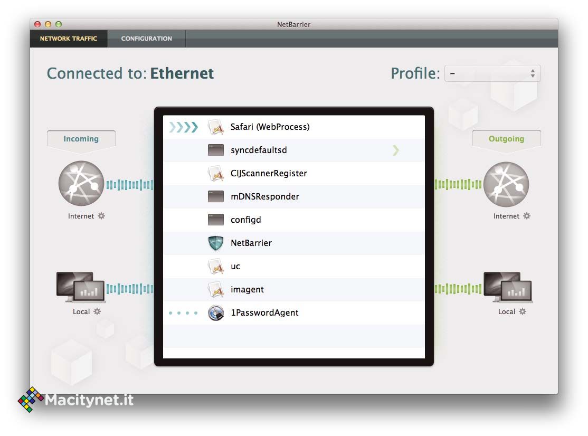Image resolution: width=588 pixels, height=436 pixels.
Task: Click the Incoming label button
Action: [81, 139]
